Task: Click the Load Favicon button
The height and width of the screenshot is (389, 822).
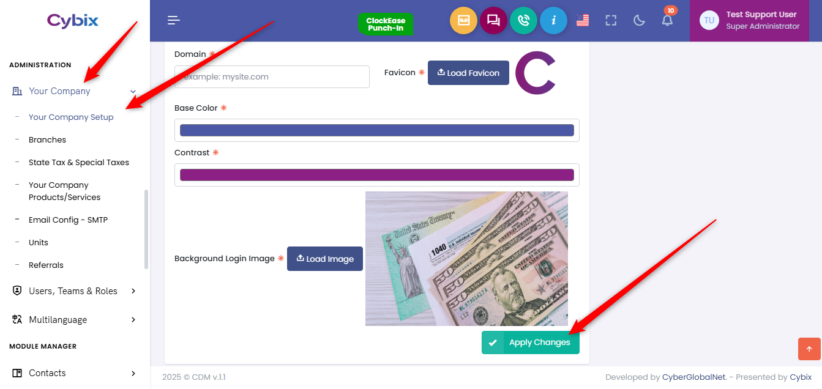Action: coord(468,73)
